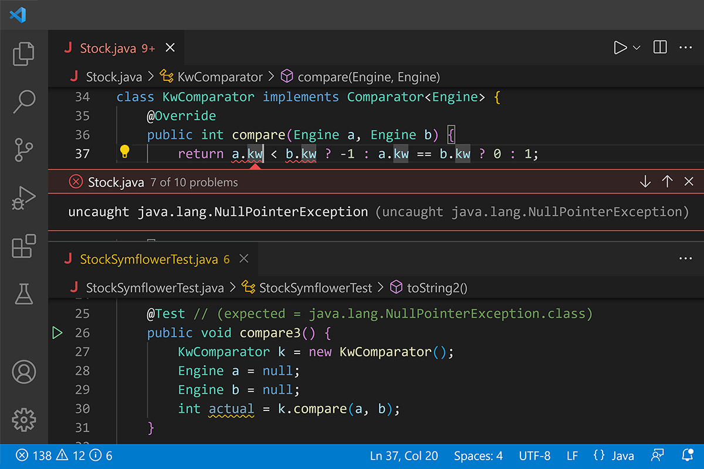Close the problem peek panel
The width and height of the screenshot is (704, 469).
[x=689, y=182]
